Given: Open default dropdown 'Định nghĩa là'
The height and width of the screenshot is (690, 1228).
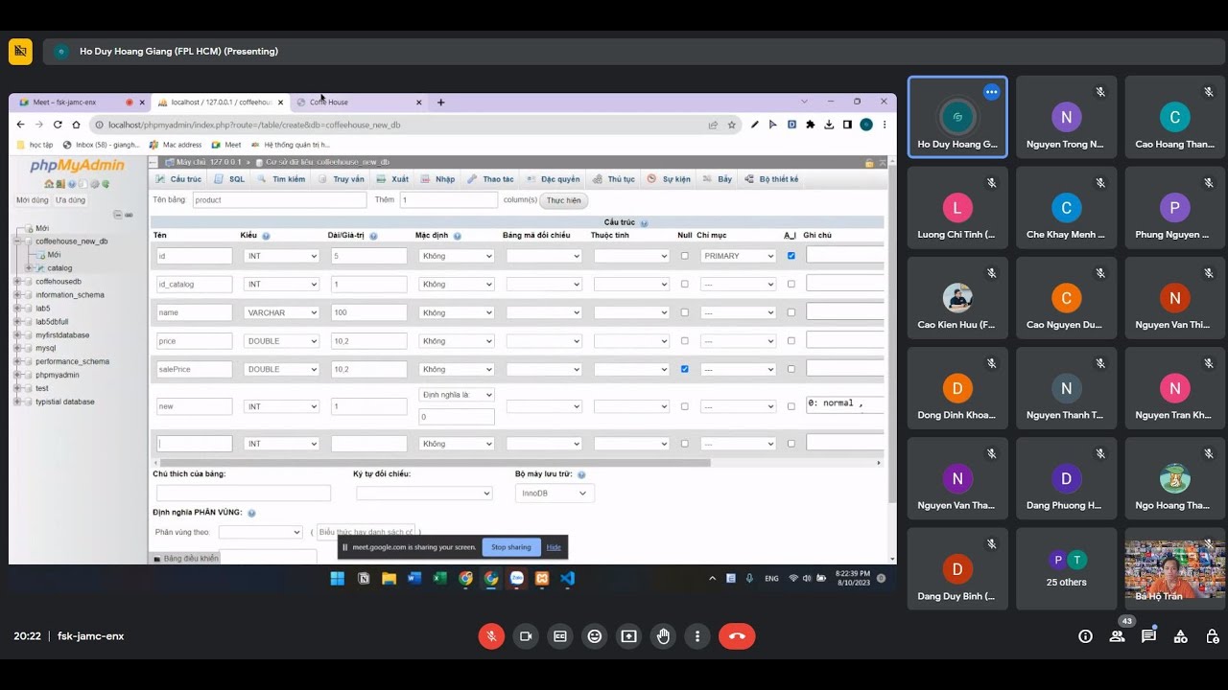Looking at the screenshot, I should pyautogui.click(x=457, y=395).
